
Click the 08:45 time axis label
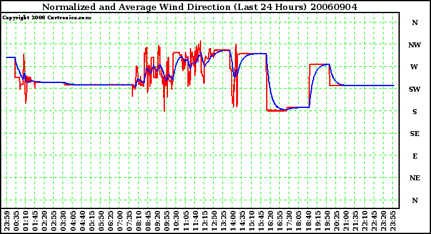pos(149,221)
